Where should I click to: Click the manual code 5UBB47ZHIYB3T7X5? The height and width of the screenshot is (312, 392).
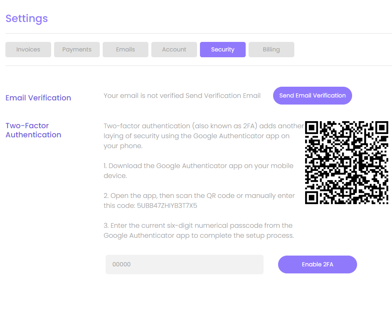click(x=167, y=206)
